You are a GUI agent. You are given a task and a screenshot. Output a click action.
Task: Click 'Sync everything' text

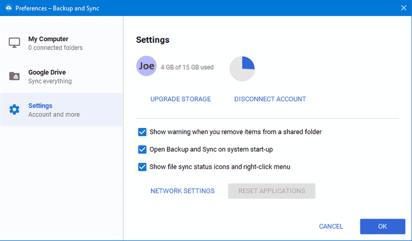50,81
